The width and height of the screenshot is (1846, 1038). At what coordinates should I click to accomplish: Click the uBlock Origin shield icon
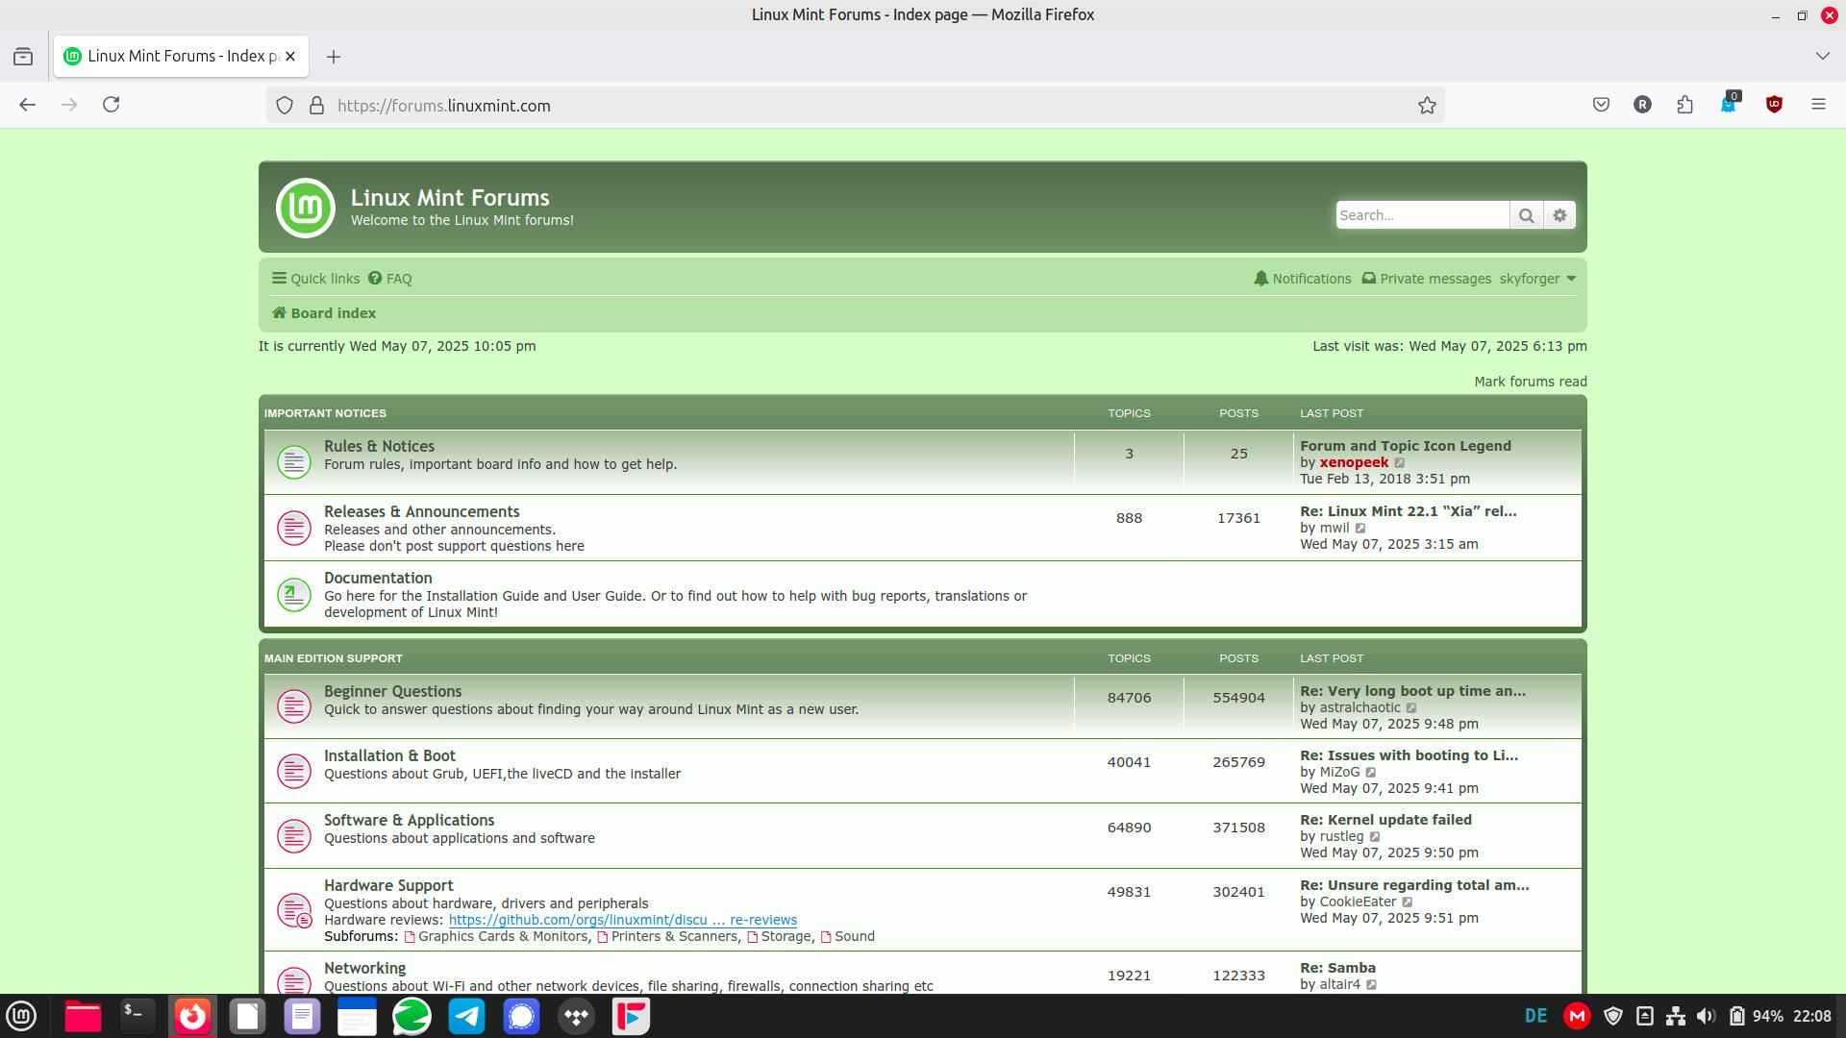point(1774,105)
